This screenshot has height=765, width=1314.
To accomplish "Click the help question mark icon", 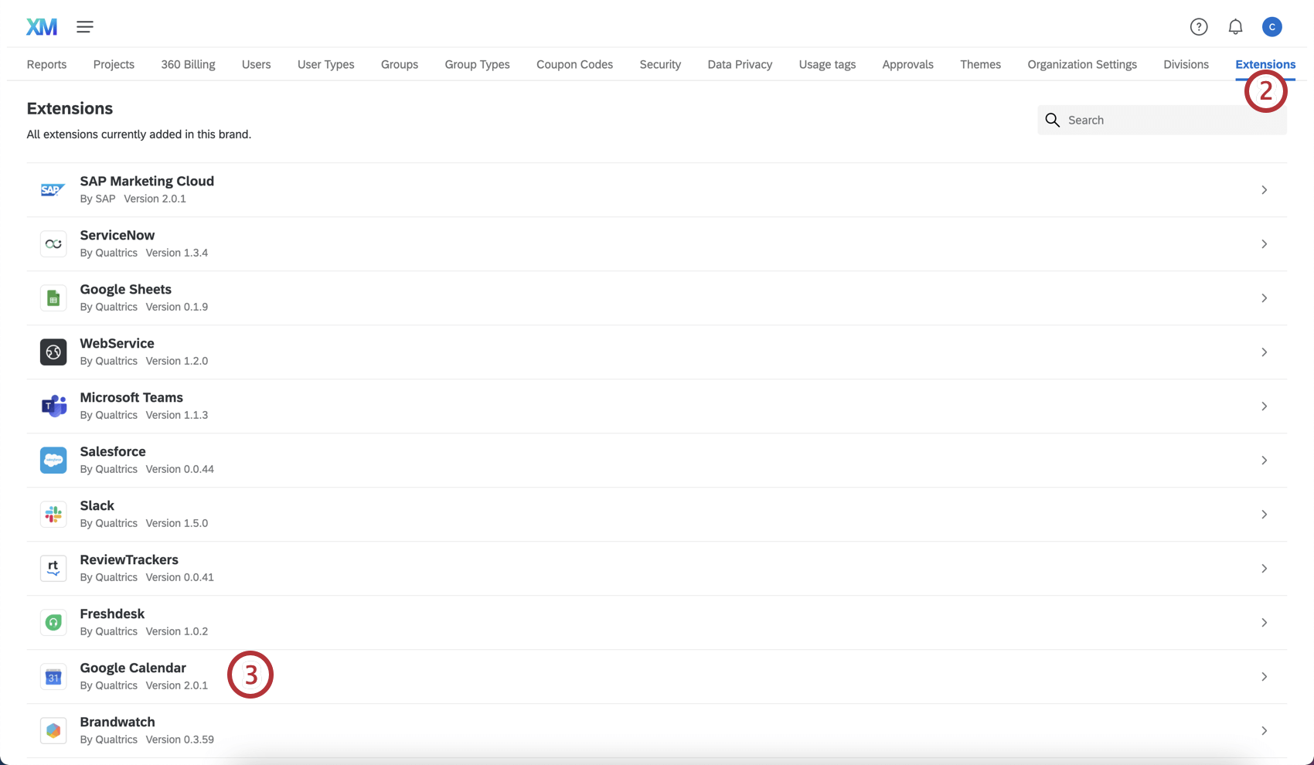I will pyautogui.click(x=1199, y=25).
